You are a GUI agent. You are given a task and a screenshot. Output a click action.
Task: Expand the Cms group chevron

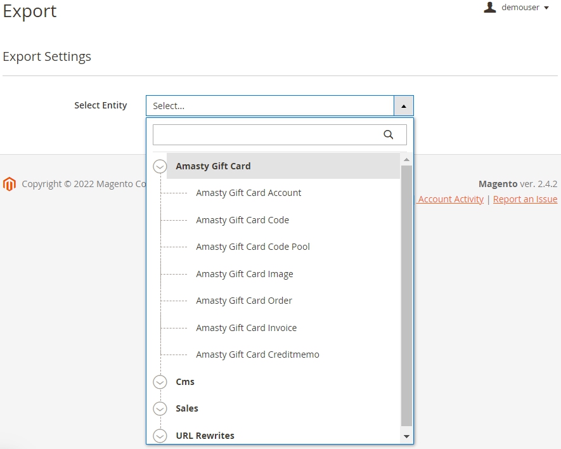[x=160, y=382]
